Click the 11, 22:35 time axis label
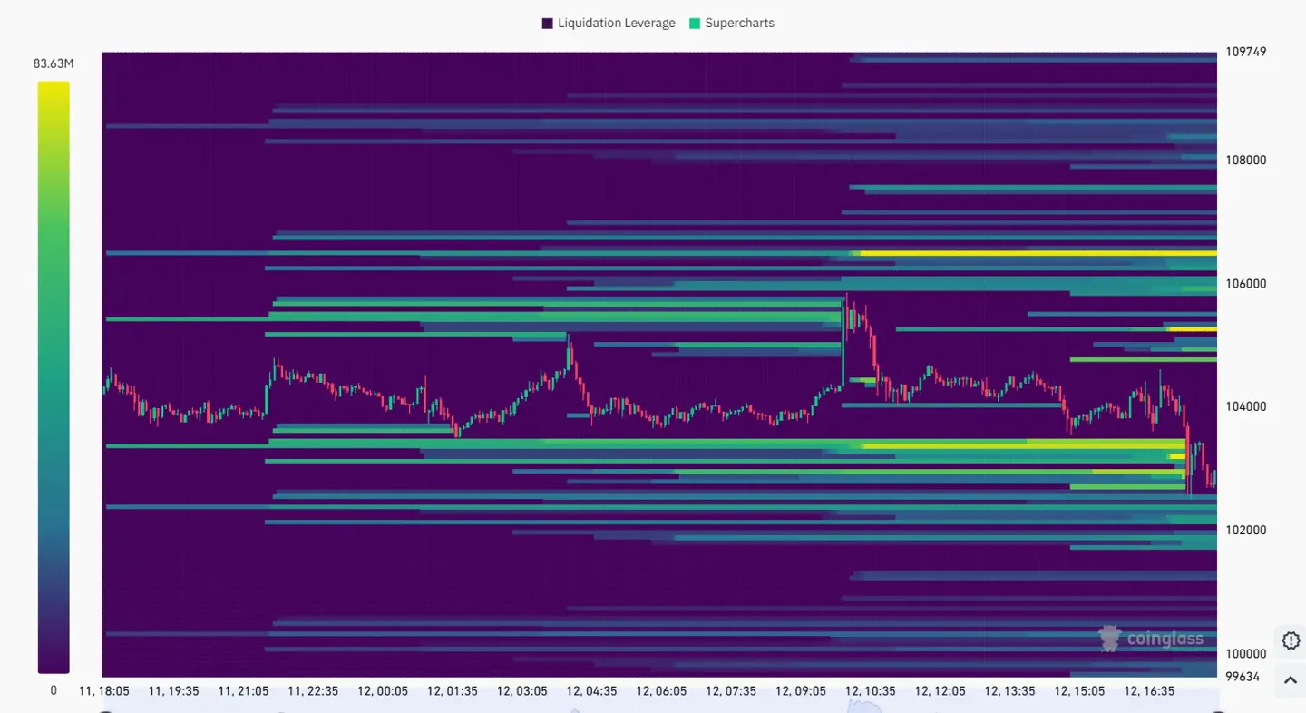This screenshot has width=1306, height=713. pos(313,691)
